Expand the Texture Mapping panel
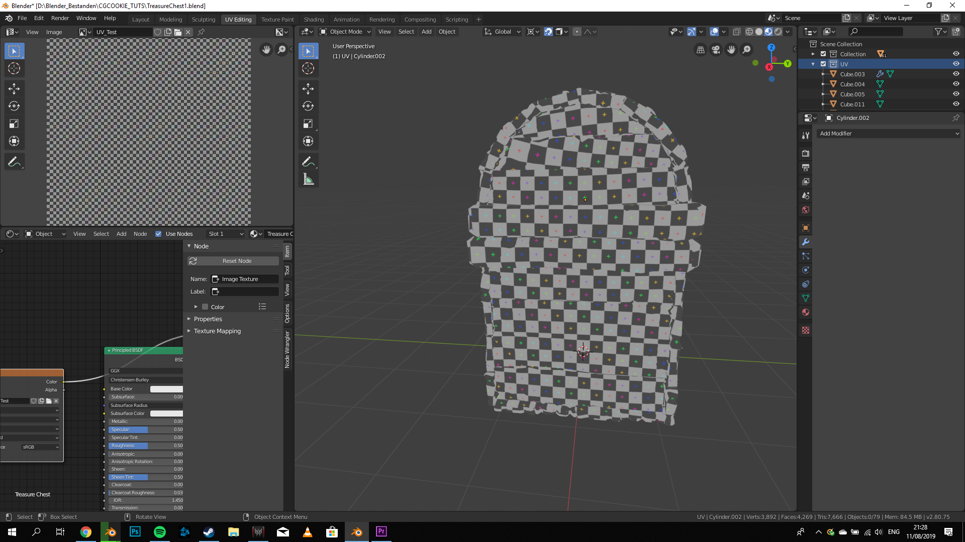965x542 pixels. click(217, 331)
